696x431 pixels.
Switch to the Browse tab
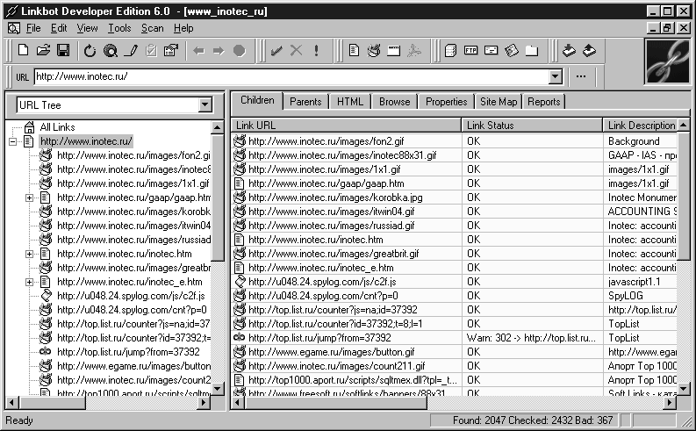[395, 102]
